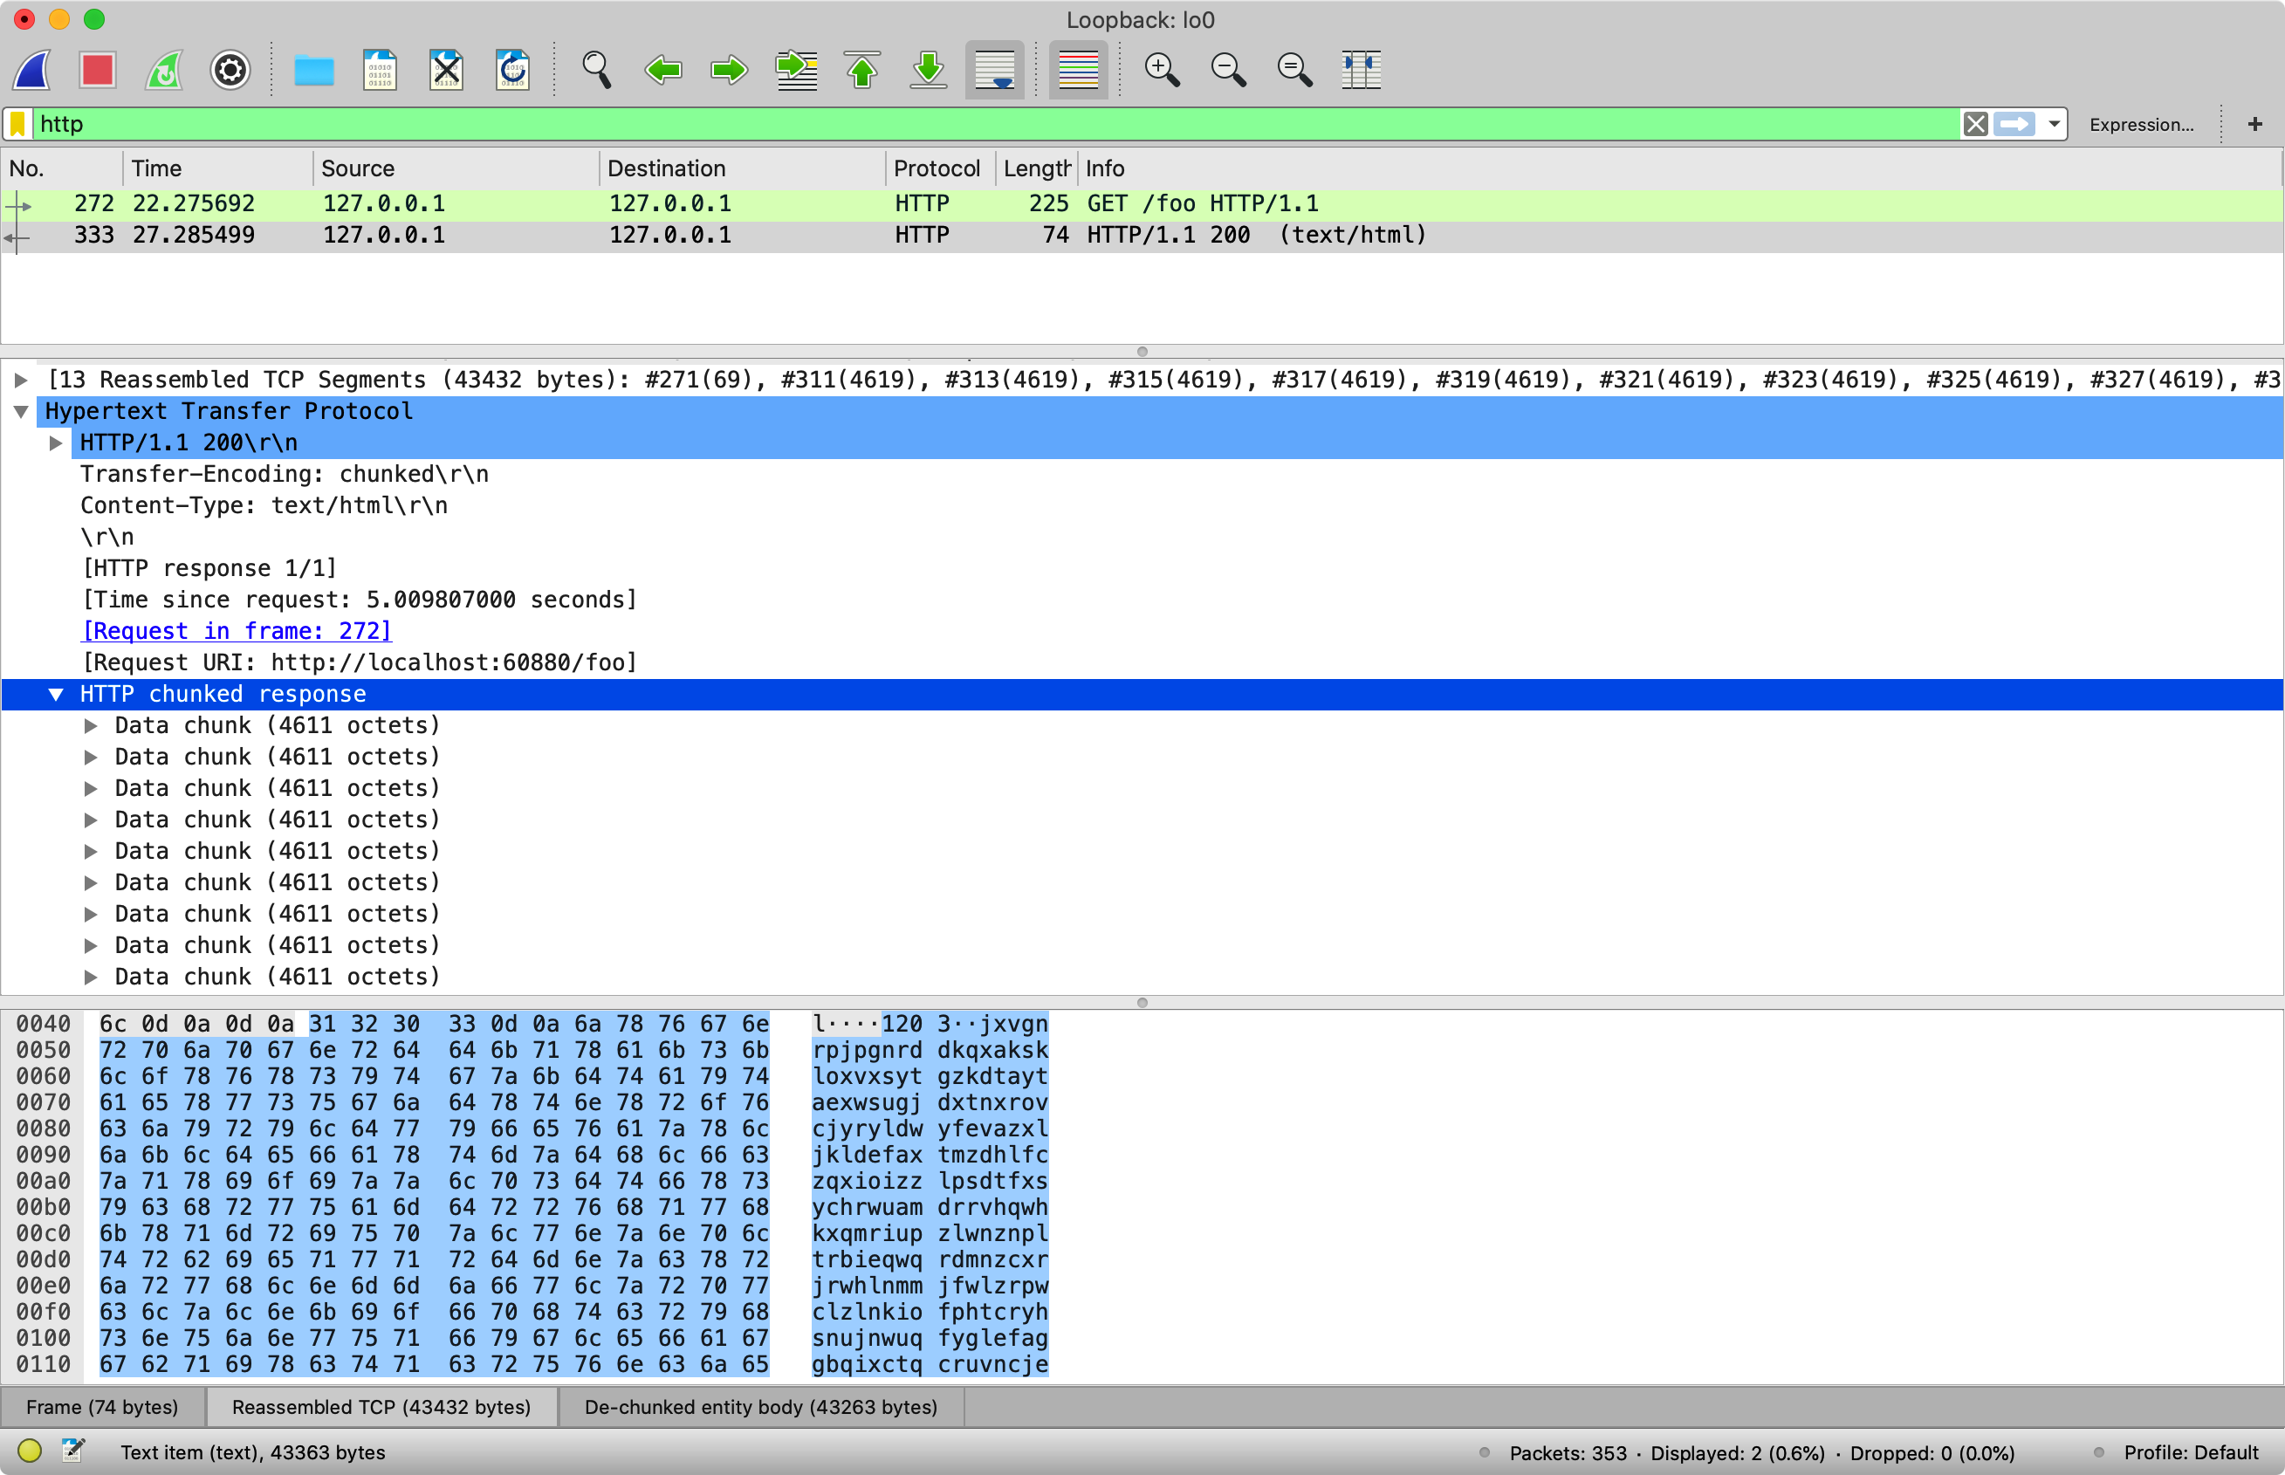Click in the http display filter field
Image resolution: width=2285 pixels, height=1475 pixels.
pyautogui.click(x=957, y=124)
